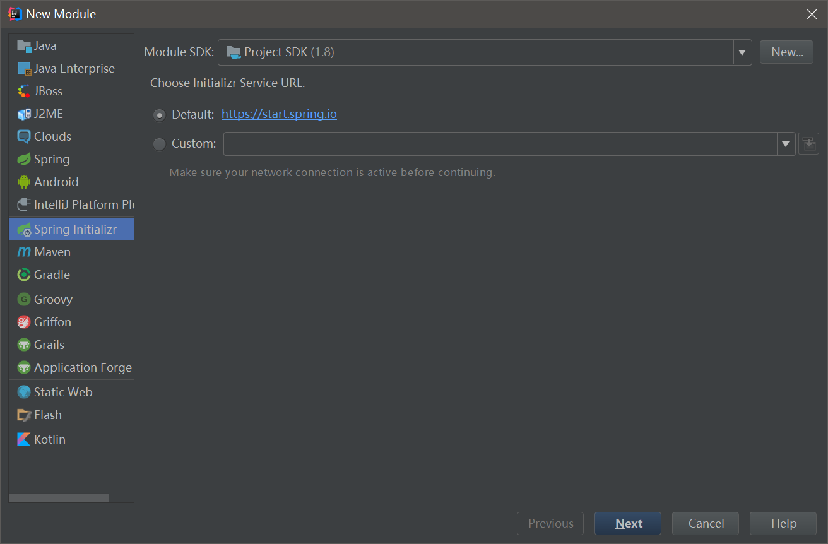Select the Groovy list entry
Image resolution: width=828 pixels, height=544 pixels.
pos(71,300)
